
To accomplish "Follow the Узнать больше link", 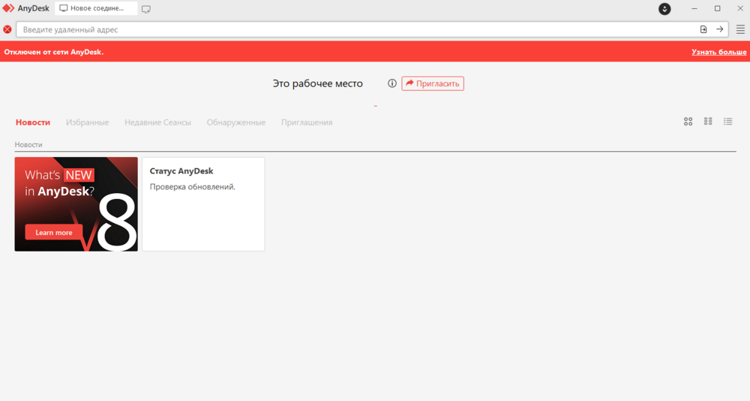I will coord(719,52).
